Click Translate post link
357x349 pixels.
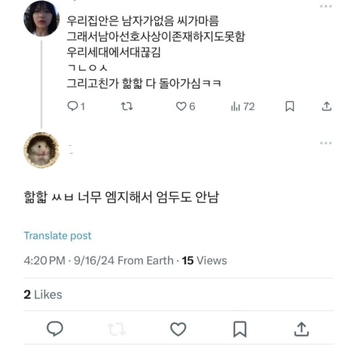point(58,236)
